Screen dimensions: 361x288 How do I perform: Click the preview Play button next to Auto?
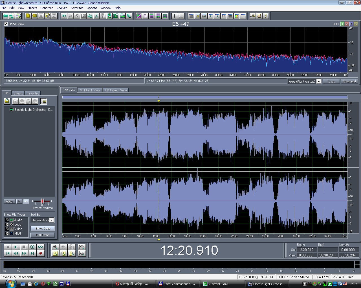tap(19, 201)
